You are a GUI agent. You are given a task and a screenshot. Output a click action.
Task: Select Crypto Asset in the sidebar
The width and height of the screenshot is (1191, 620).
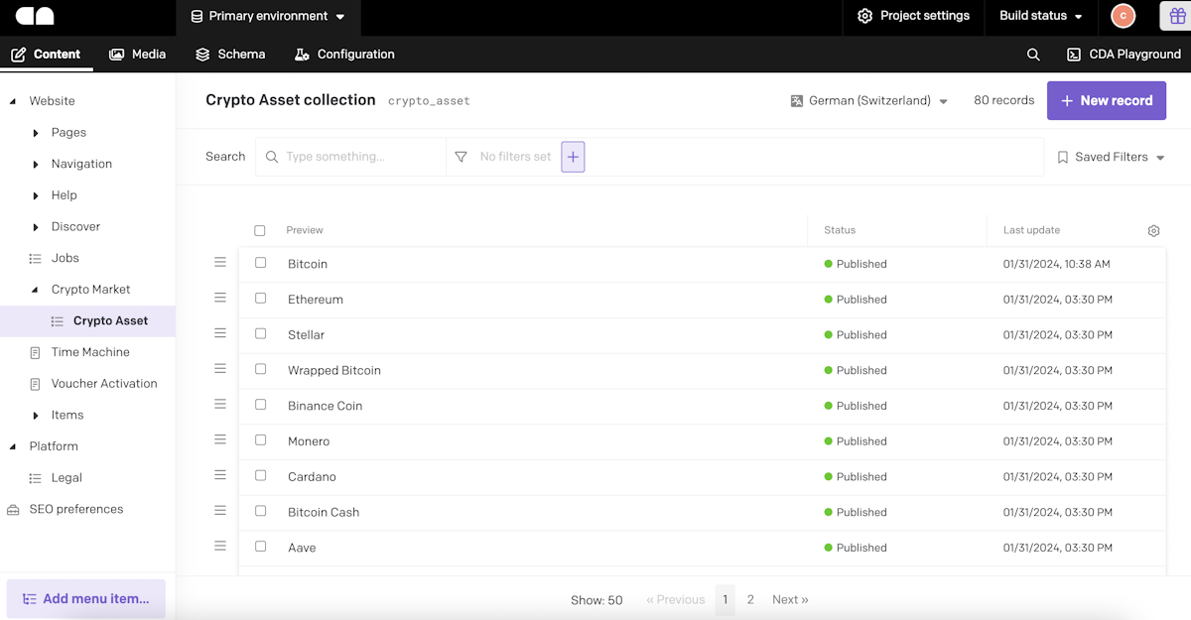(87, 321)
